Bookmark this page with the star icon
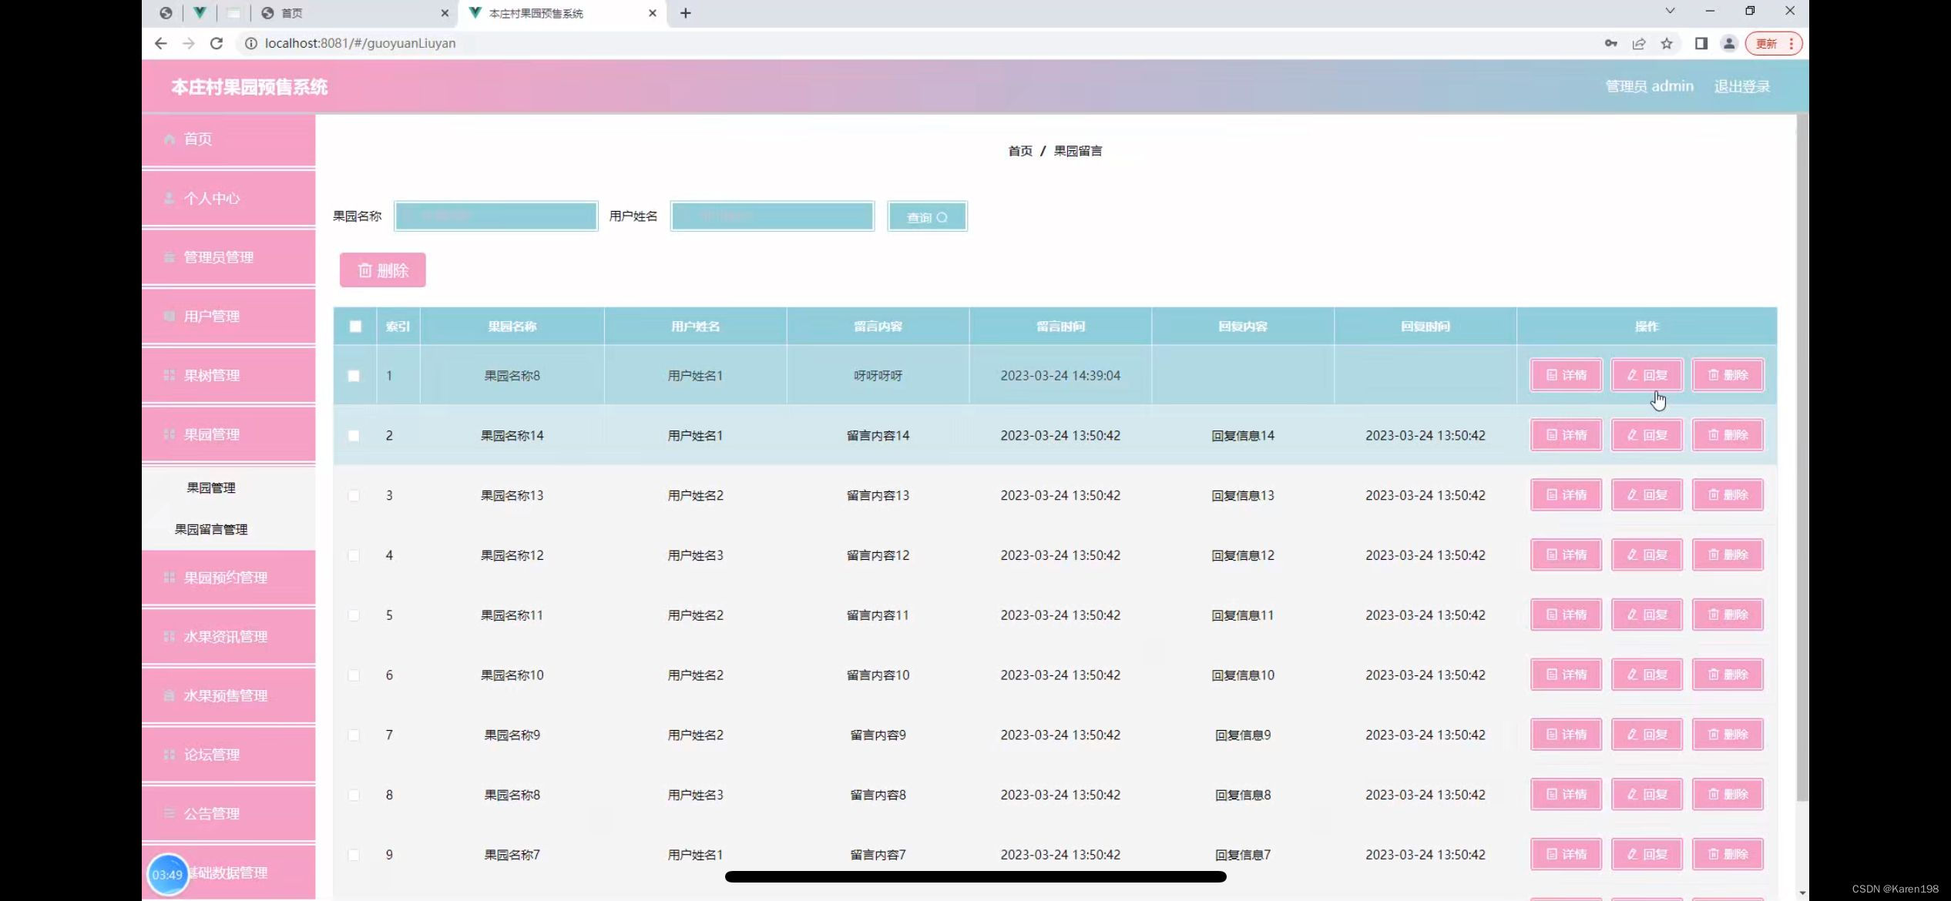This screenshot has height=901, width=1951. pos(1667,44)
